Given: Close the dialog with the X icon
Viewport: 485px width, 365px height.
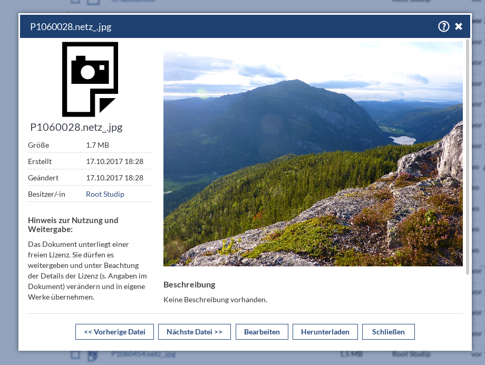Looking at the screenshot, I should [459, 26].
